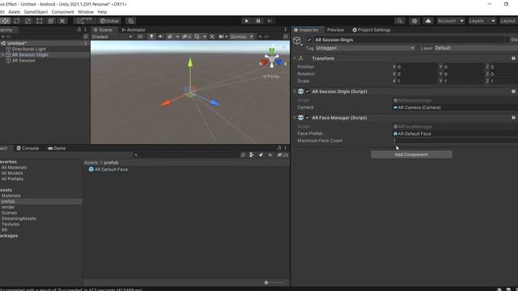This screenshot has width=518, height=291.
Task: Open the Materials folder in Project
Action: 11,196
